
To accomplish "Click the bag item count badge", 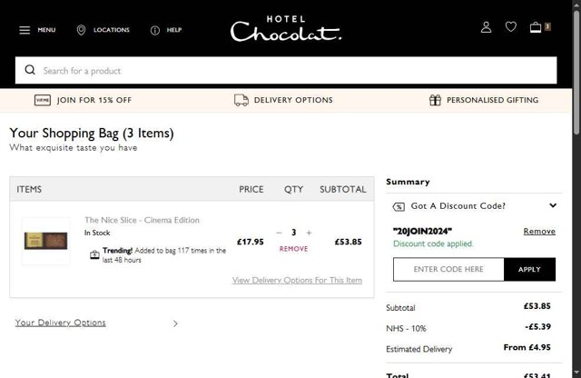I will tap(547, 26).
